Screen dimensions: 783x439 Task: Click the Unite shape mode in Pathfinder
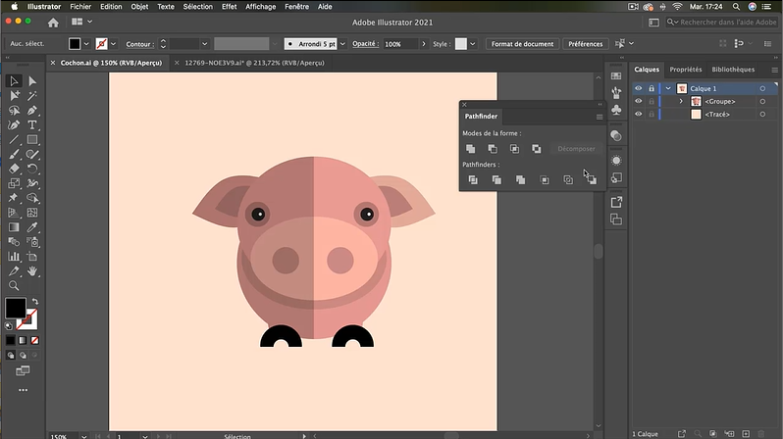(472, 148)
